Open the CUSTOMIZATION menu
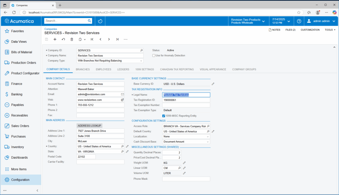The height and width of the screenshot is (195, 339). click(x=310, y=30)
